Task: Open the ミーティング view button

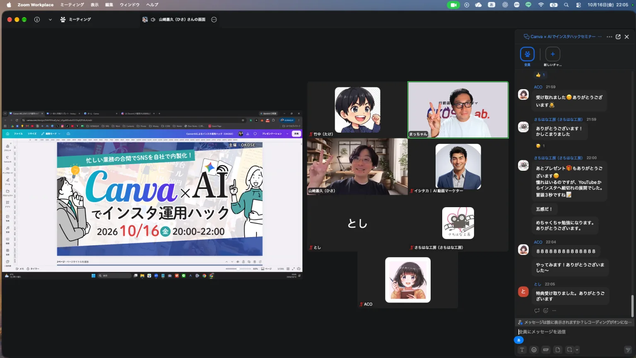Action: [x=76, y=19]
